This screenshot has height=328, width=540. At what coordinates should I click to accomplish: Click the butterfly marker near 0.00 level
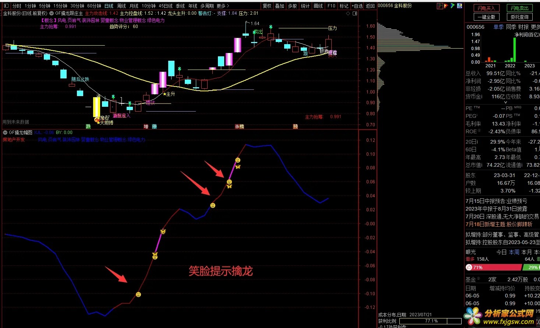coord(163,232)
